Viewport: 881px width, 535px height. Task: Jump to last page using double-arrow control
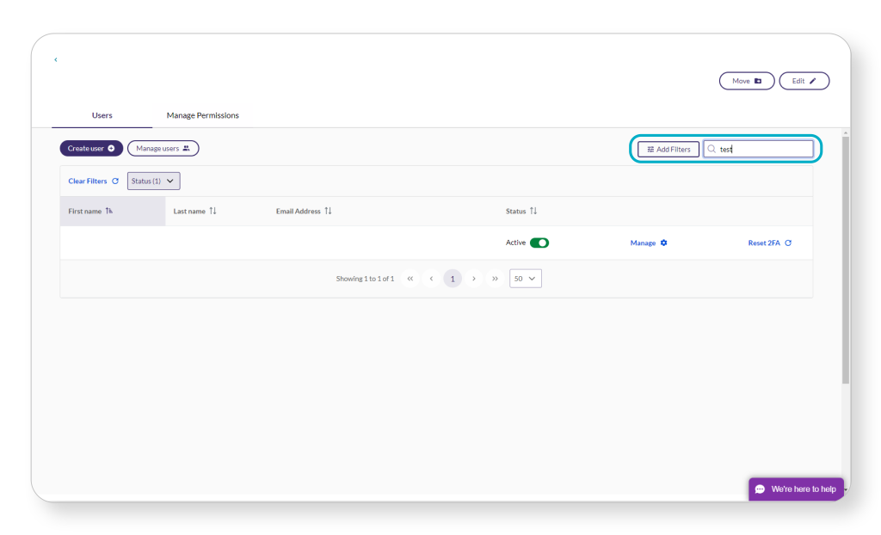(495, 278)
